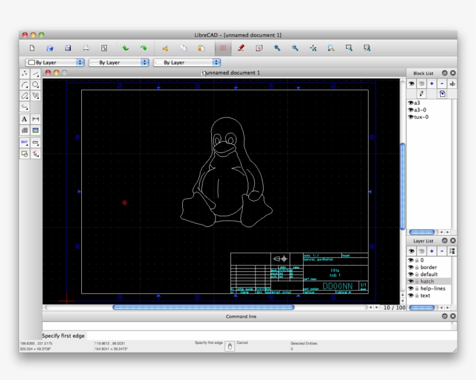
Task: Hide all layers in Layer List
Action: pos(421,251)
